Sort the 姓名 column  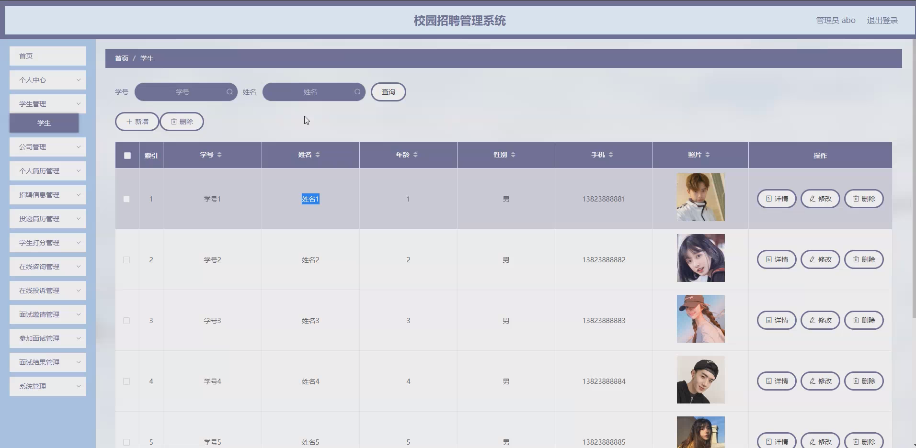(x=318, y=155)
